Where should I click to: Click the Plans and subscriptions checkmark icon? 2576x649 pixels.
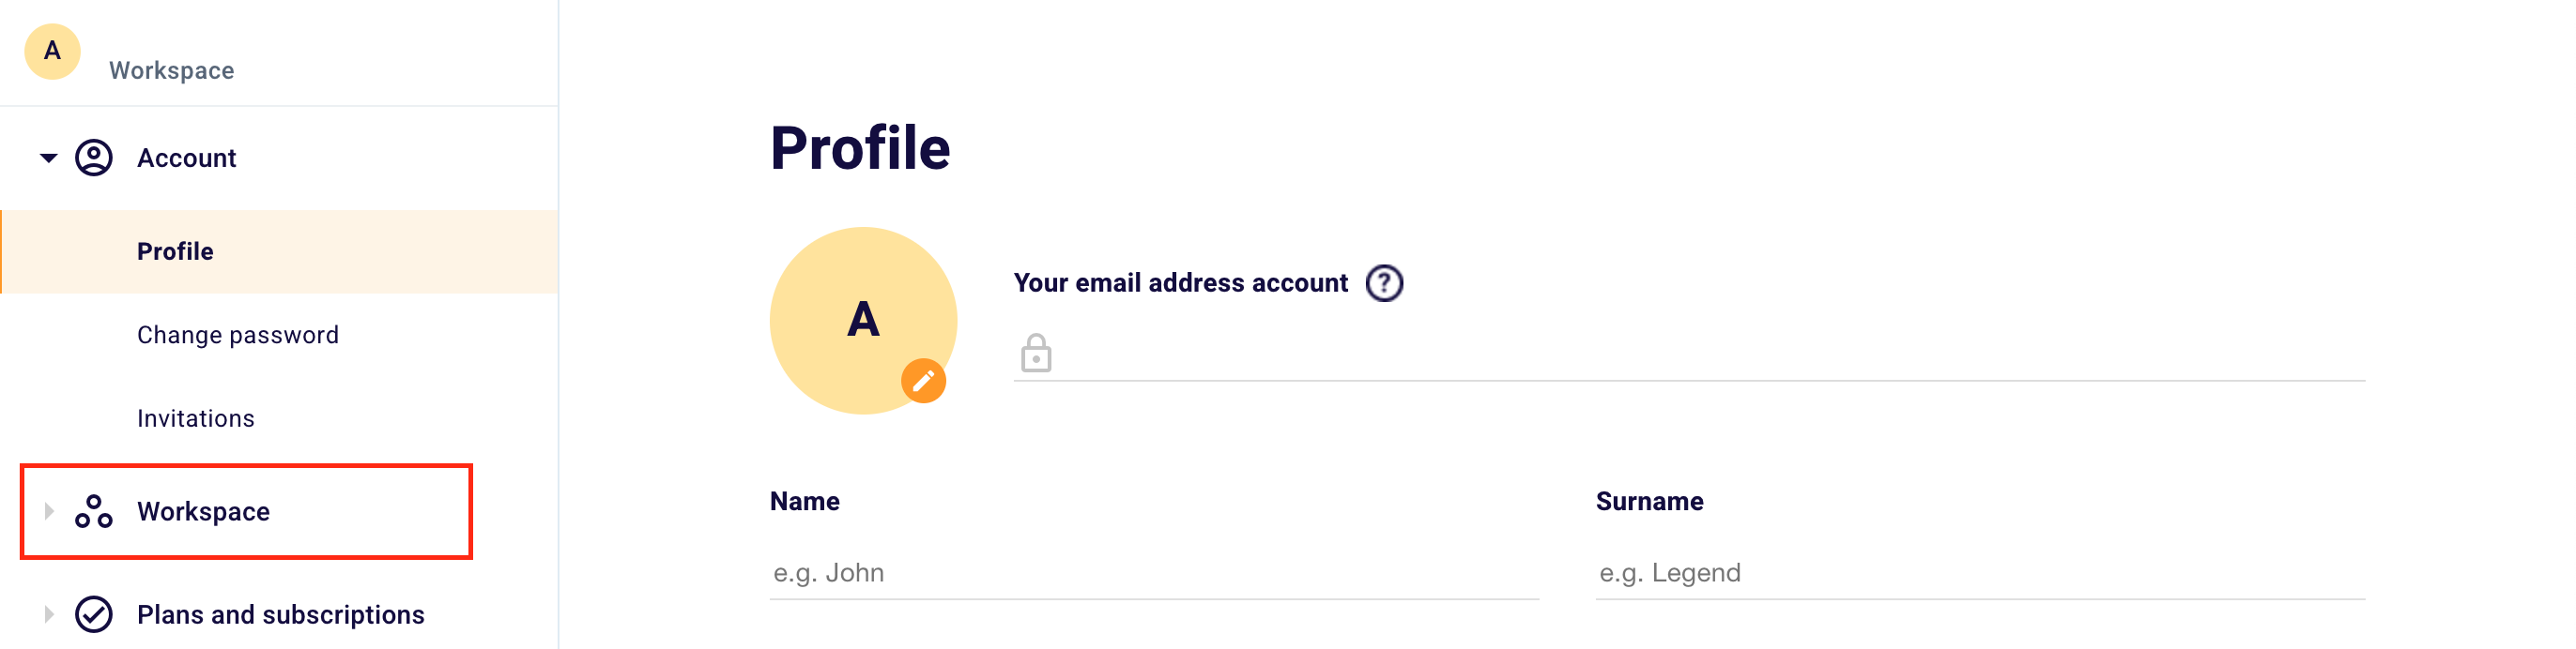(94, 614)
